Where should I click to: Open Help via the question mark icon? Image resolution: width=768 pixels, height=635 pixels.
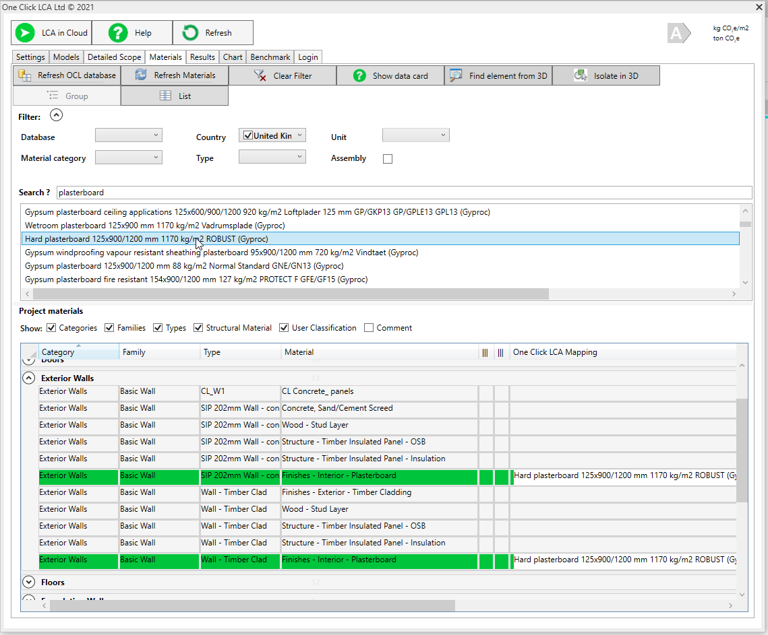118,32
